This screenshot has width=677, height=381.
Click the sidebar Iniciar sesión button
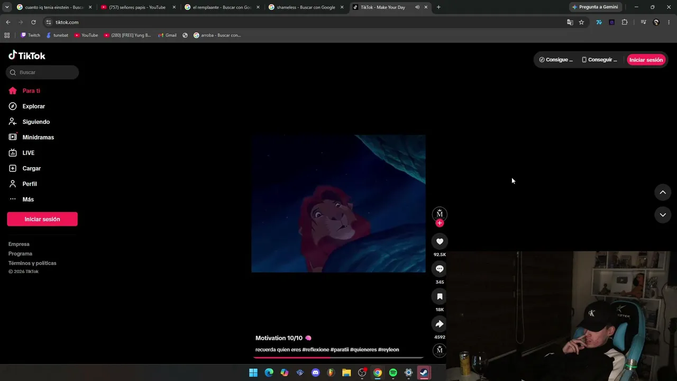tap(42, 219)
